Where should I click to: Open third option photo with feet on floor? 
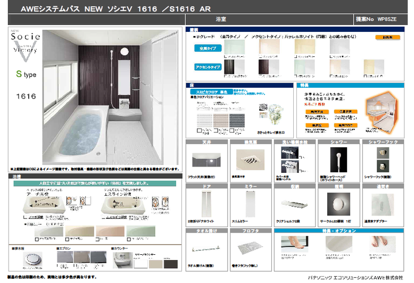pos(383,244)
